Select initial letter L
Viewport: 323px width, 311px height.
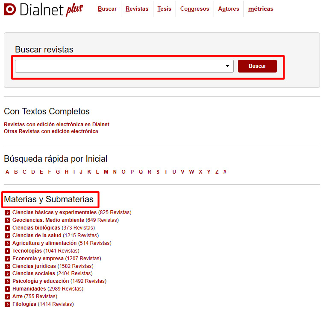[97, 172]
